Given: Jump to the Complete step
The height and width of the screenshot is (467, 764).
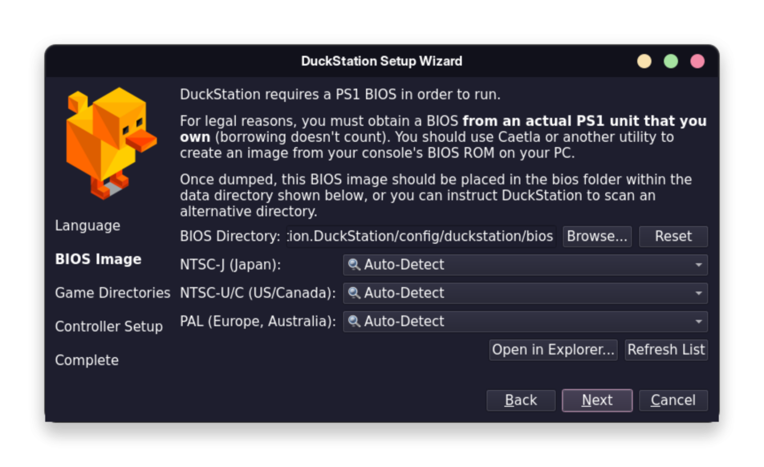Looking at the screenshot, I should (x=87, y=360).
